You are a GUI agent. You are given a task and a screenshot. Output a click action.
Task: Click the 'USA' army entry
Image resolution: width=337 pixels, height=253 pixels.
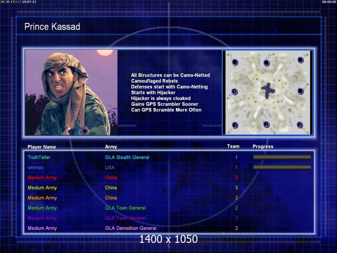point(110,167)
